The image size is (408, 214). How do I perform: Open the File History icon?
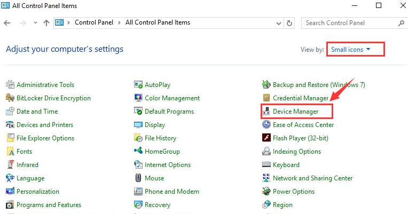point(138,138)
